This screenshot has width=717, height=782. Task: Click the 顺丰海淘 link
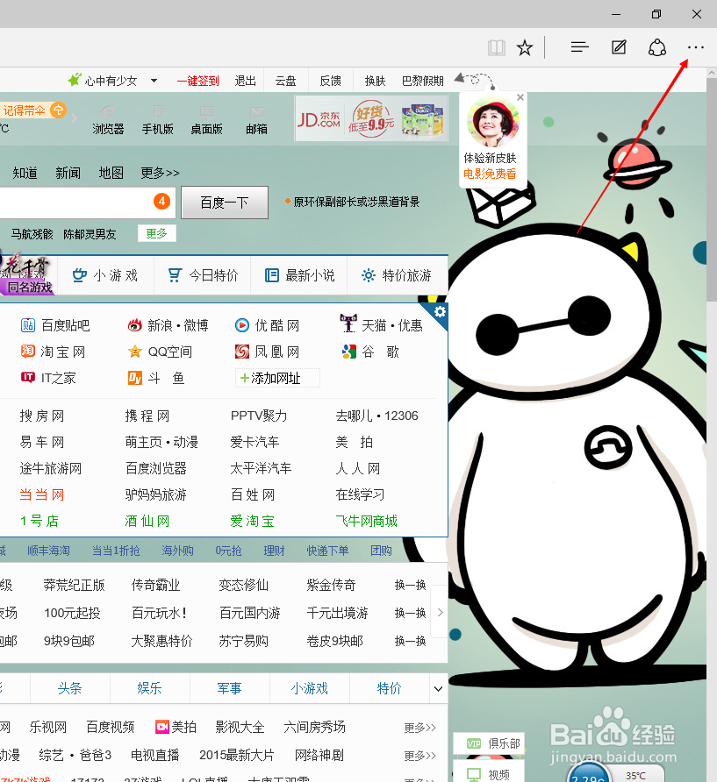point(48,551)
